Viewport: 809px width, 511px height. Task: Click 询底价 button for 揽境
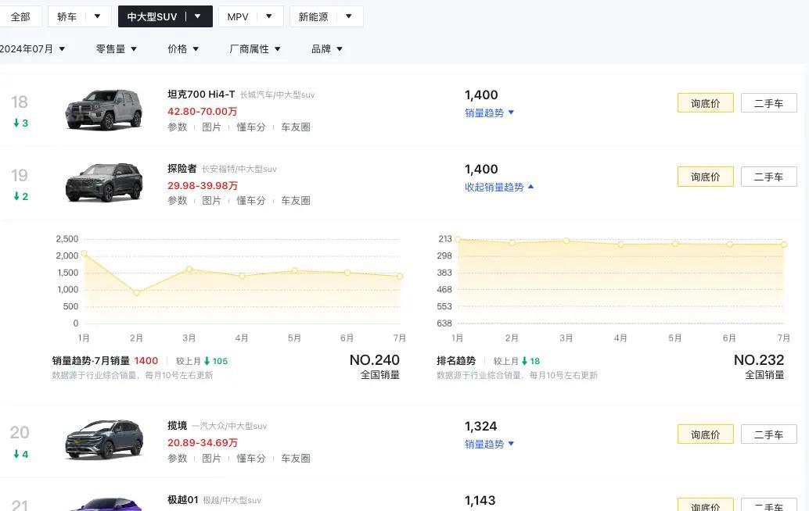pyautogui.click(x=705, y=434)
